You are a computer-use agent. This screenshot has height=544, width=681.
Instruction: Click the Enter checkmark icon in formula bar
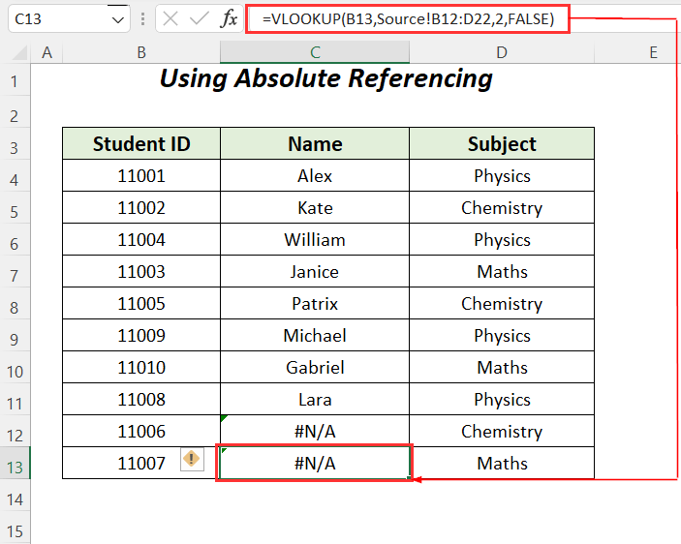[x=200, y=18]
